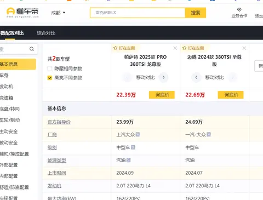Select 基本信息 in sidebar

[18, 64]
